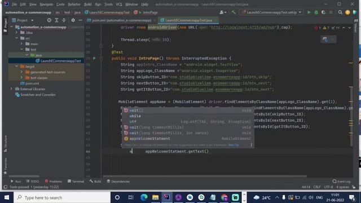Open the File menu
Image resolution: width=361 pixels, height=203 pixels.
(14, 4)
